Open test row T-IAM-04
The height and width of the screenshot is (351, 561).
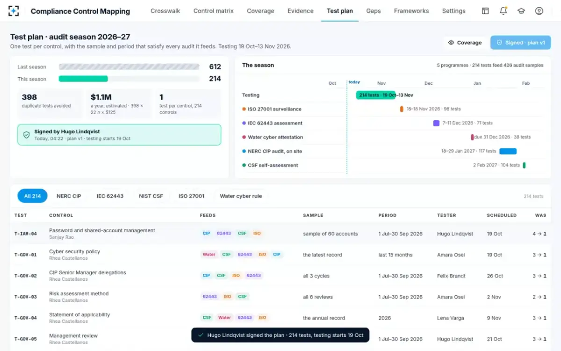[x=280, y=234]
